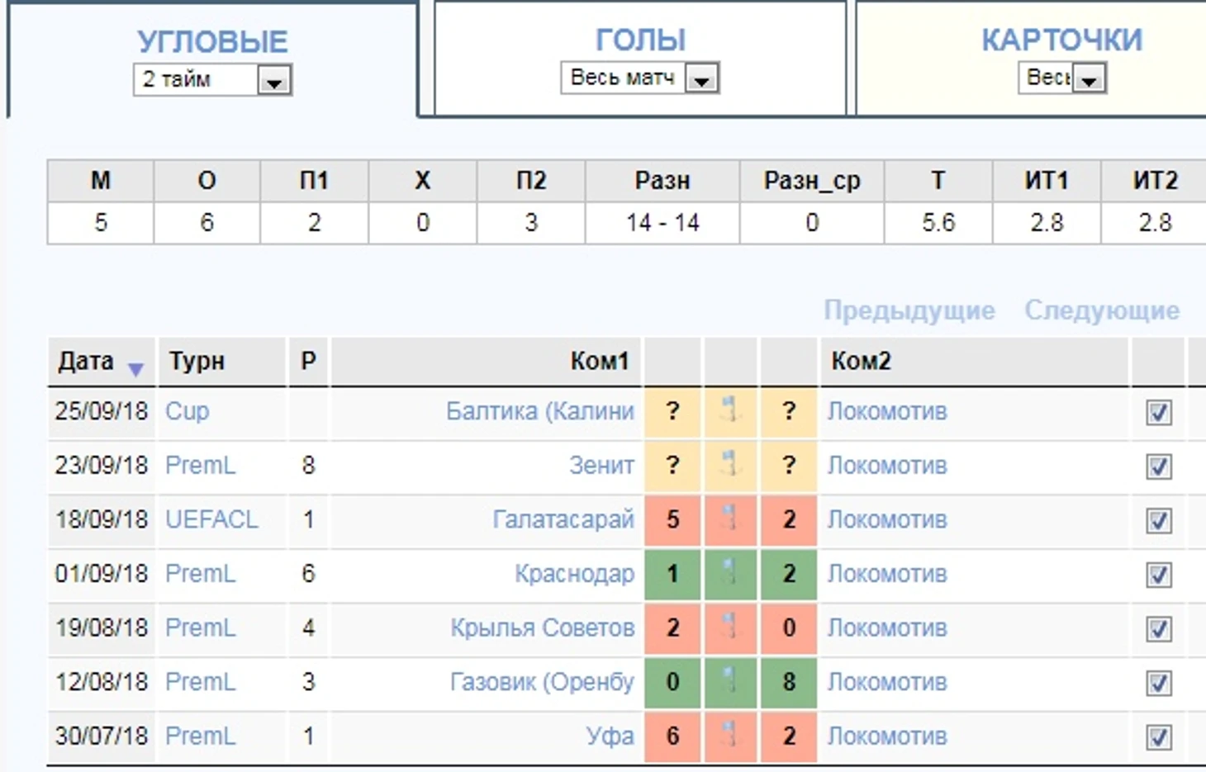Click corner flag icon in Уфа row
The height and width of the screenshot is (772, 1206).
tap(729, 736)
